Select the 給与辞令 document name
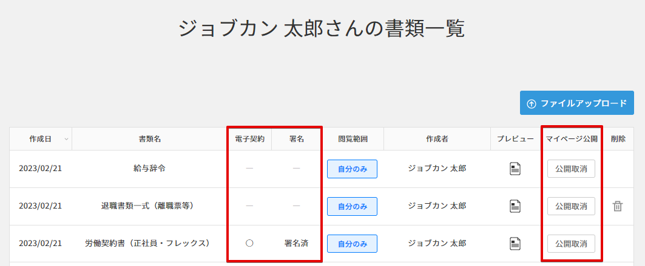The image size is (645, 266). (x=149, y=169)
